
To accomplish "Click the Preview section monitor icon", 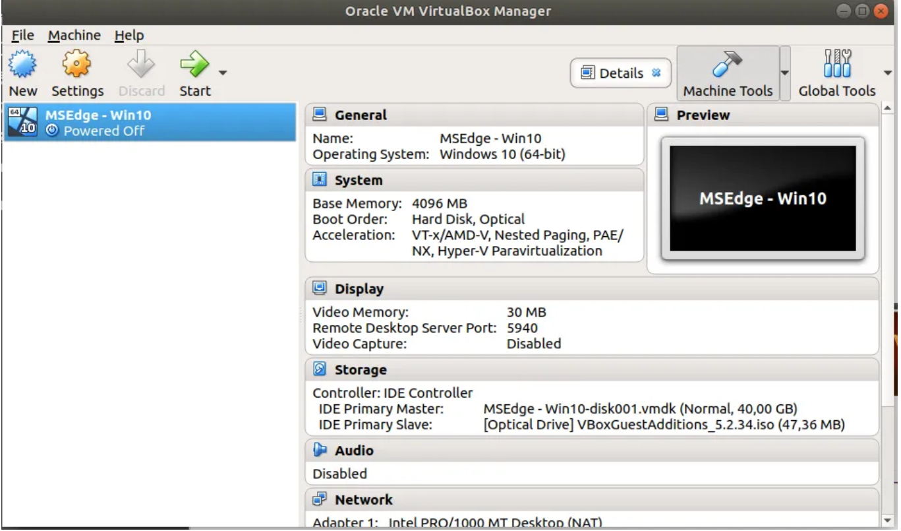I will point(662,115).
